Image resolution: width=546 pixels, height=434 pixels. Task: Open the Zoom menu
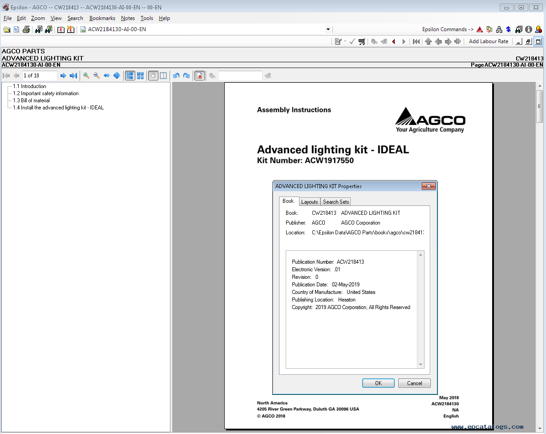click(x=38, y=18)
